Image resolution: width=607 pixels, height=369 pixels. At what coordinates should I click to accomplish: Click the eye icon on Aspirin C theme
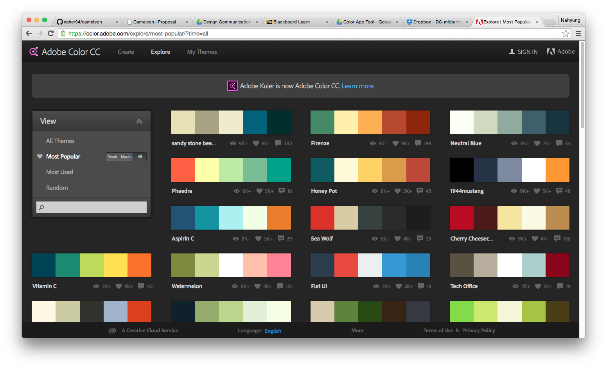click(236, 239)
